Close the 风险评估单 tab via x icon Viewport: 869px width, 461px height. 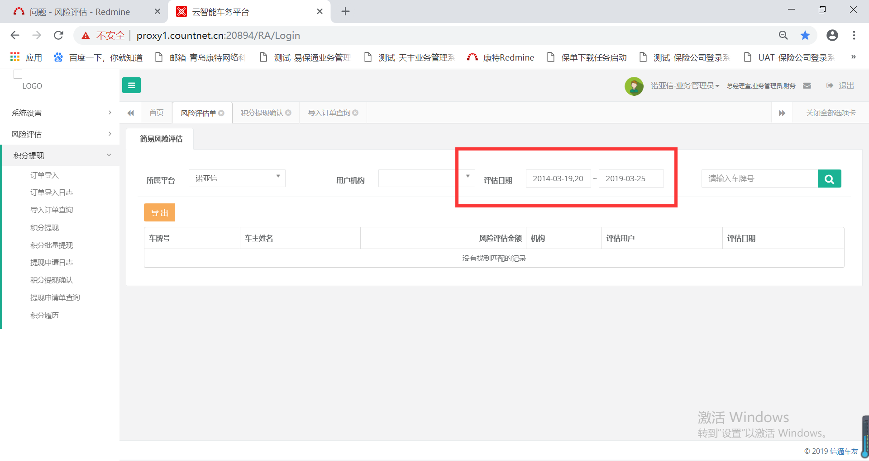(x=221, y=113)
